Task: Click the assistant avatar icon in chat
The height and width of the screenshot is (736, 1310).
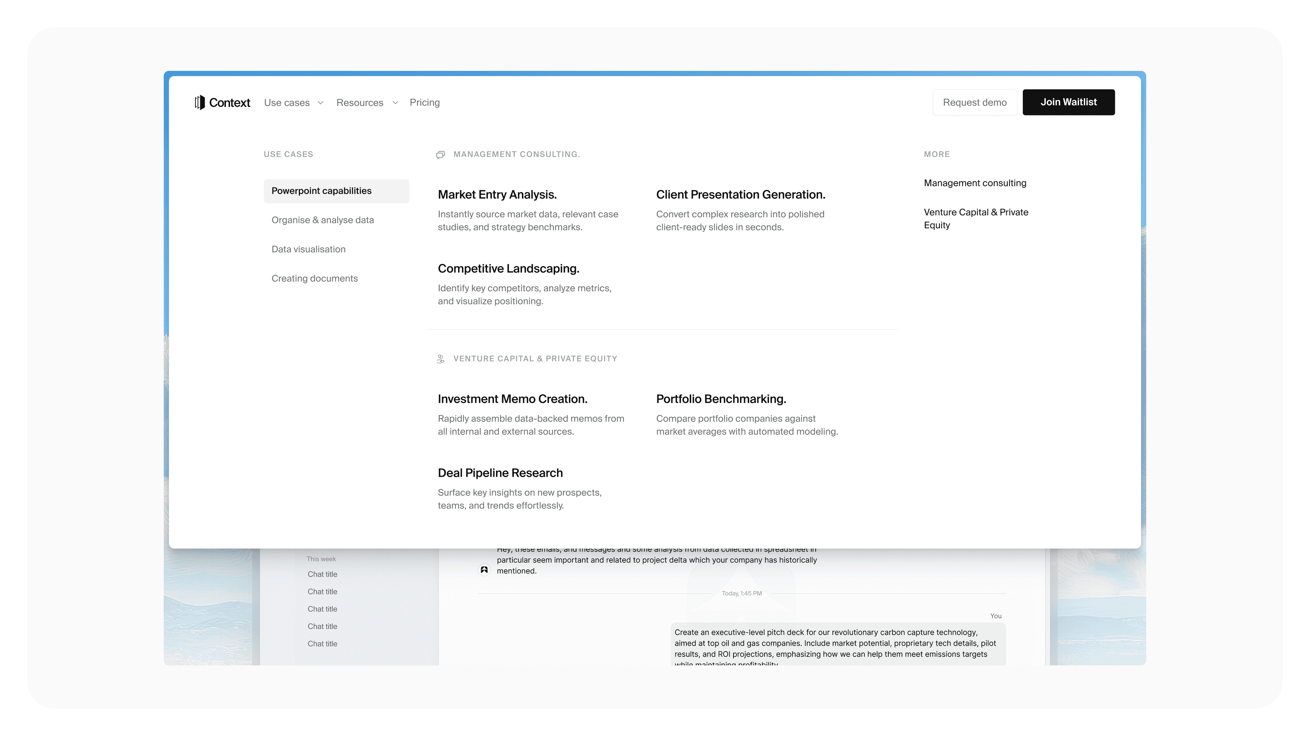Action: (484, 570)
